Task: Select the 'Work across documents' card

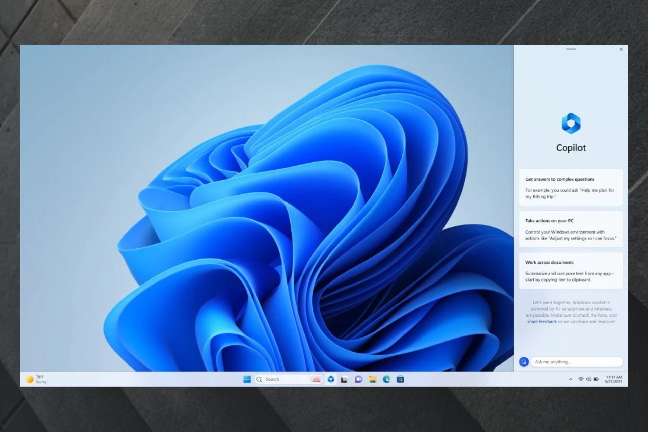Action: coord(571,271)
